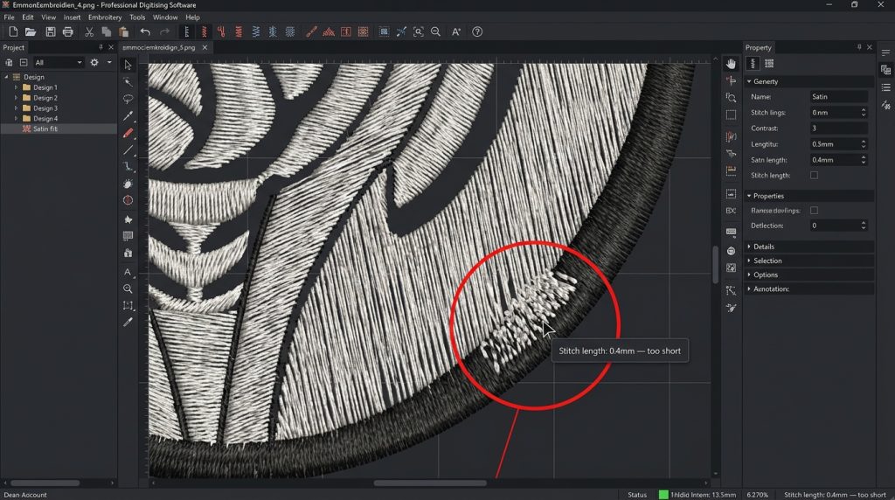Open the Edit menu
895x500 pixels.
coord(27,17)
